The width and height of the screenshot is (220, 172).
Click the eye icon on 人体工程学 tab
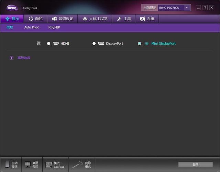click(x=85, y=19)
